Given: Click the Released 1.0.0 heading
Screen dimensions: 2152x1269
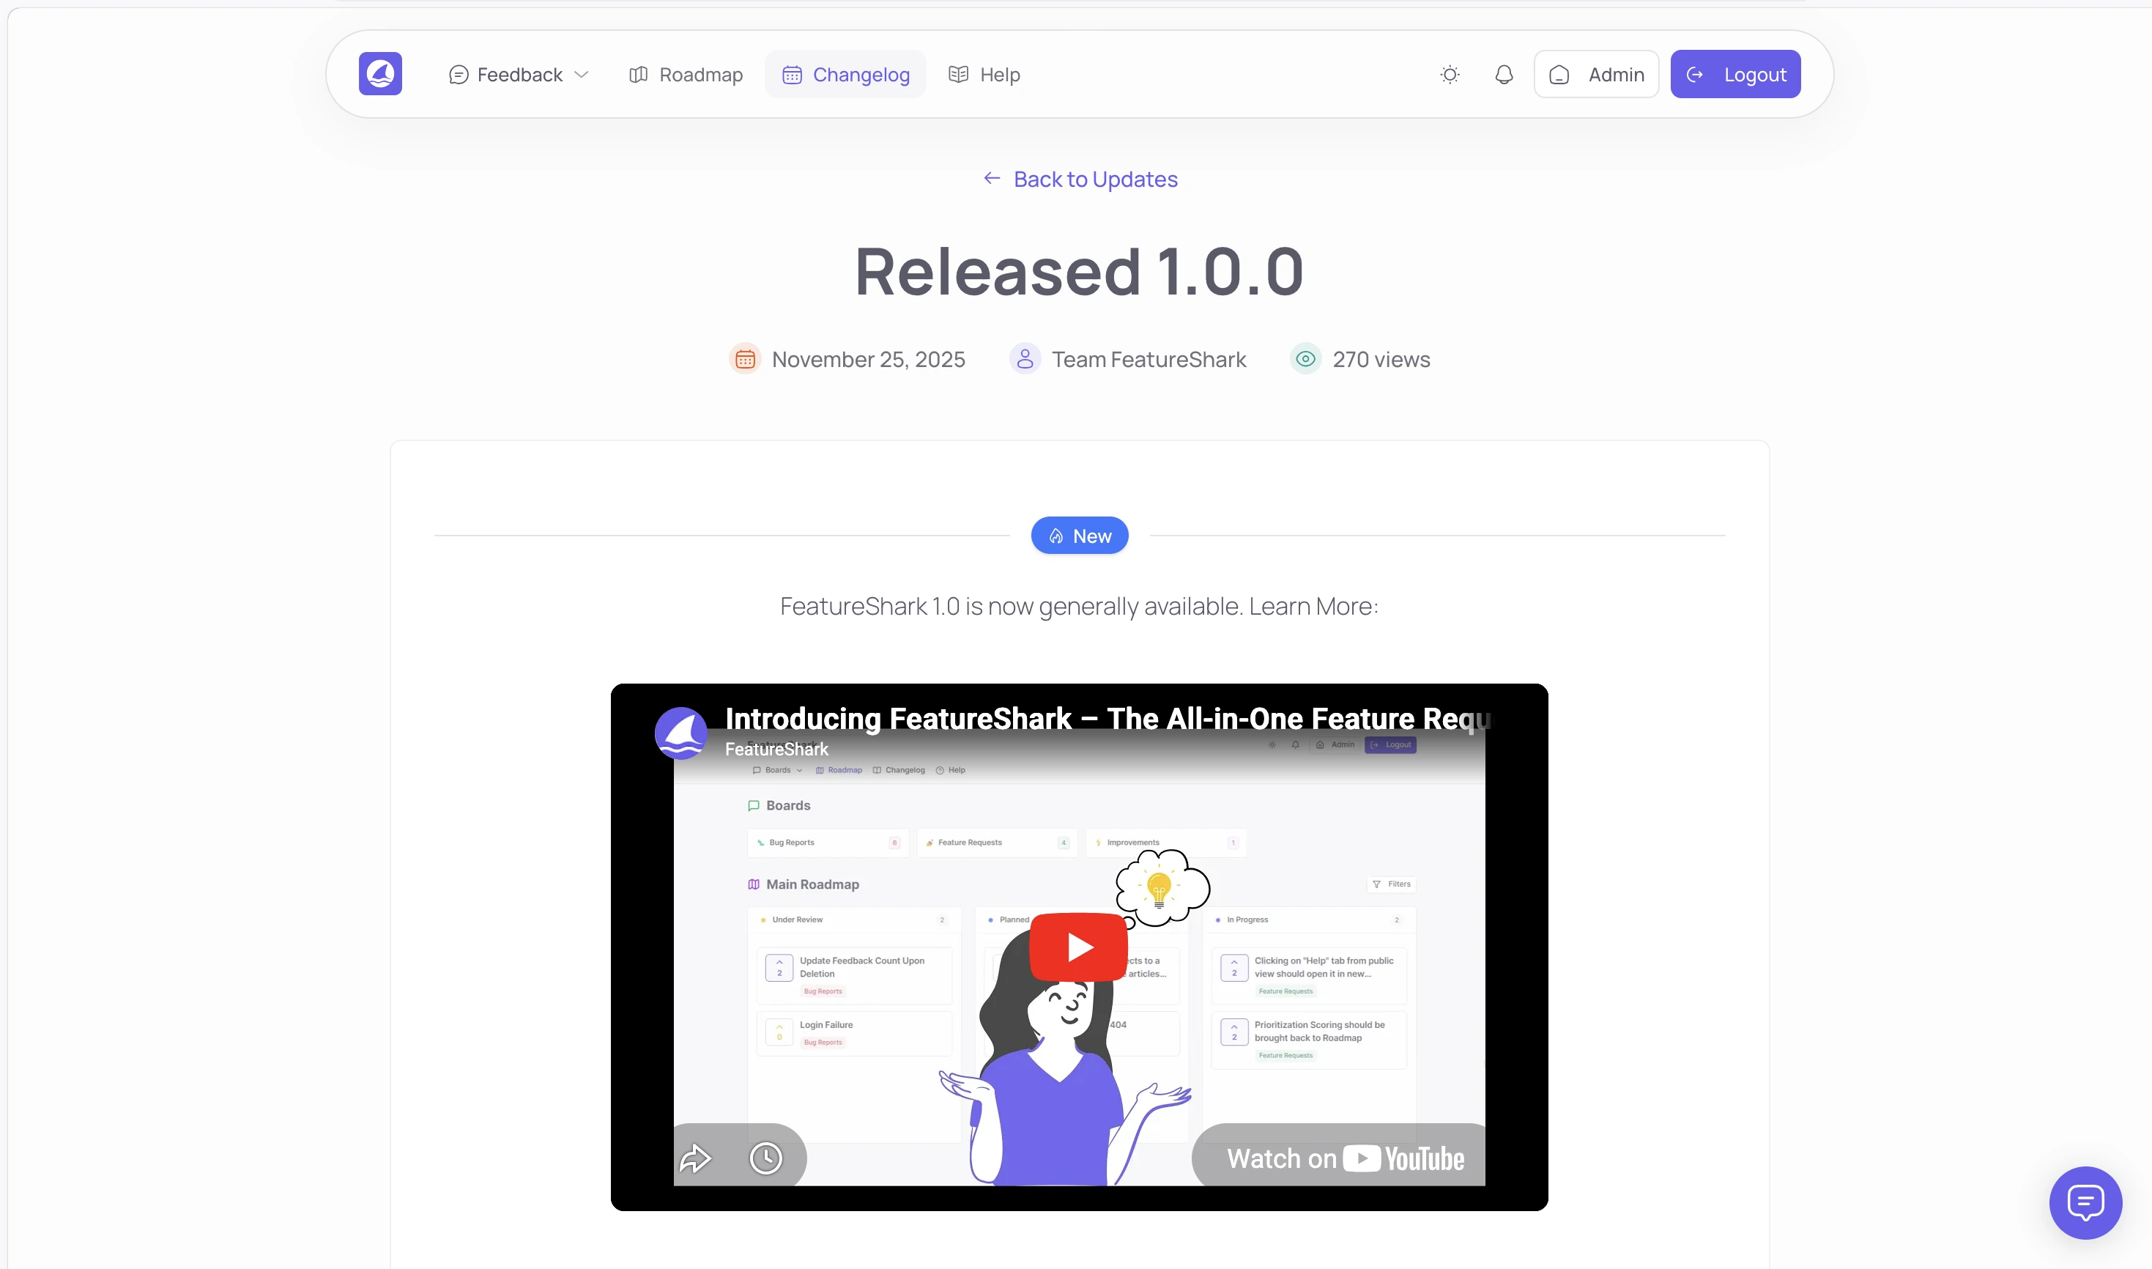Looking at the screenshot, I should (1079, 271).
